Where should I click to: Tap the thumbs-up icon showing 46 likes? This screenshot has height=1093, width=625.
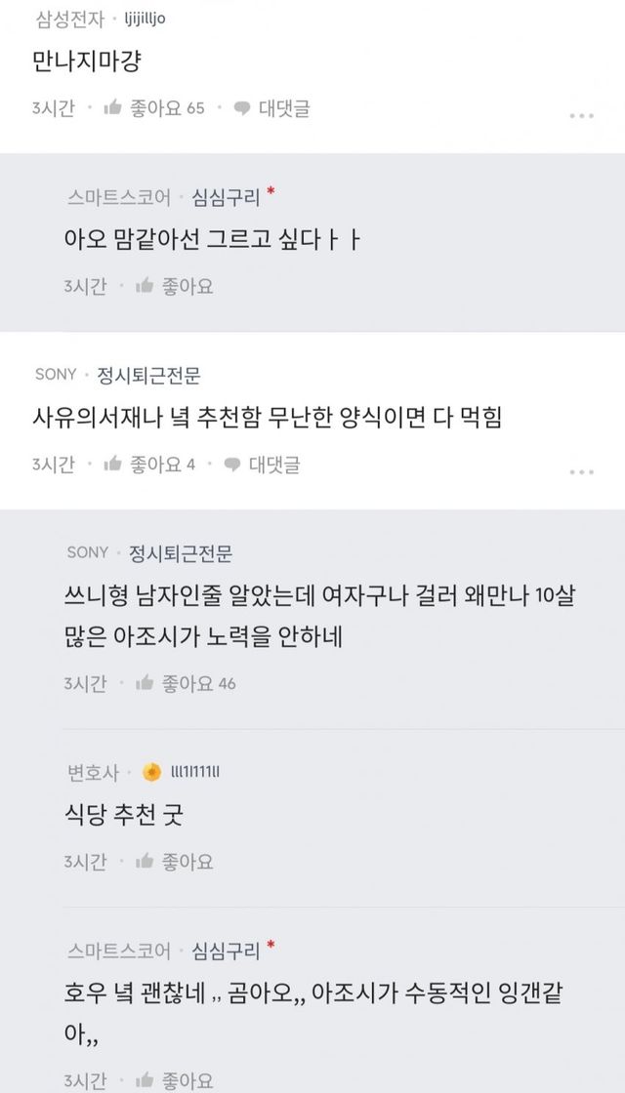pos(146,683)
